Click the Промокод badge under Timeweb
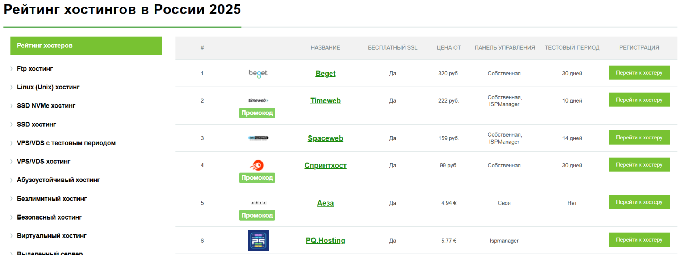 click(x=257, y=113)
